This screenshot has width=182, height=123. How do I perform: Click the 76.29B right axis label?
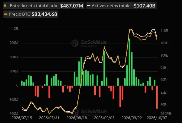[x=166, y=114]
